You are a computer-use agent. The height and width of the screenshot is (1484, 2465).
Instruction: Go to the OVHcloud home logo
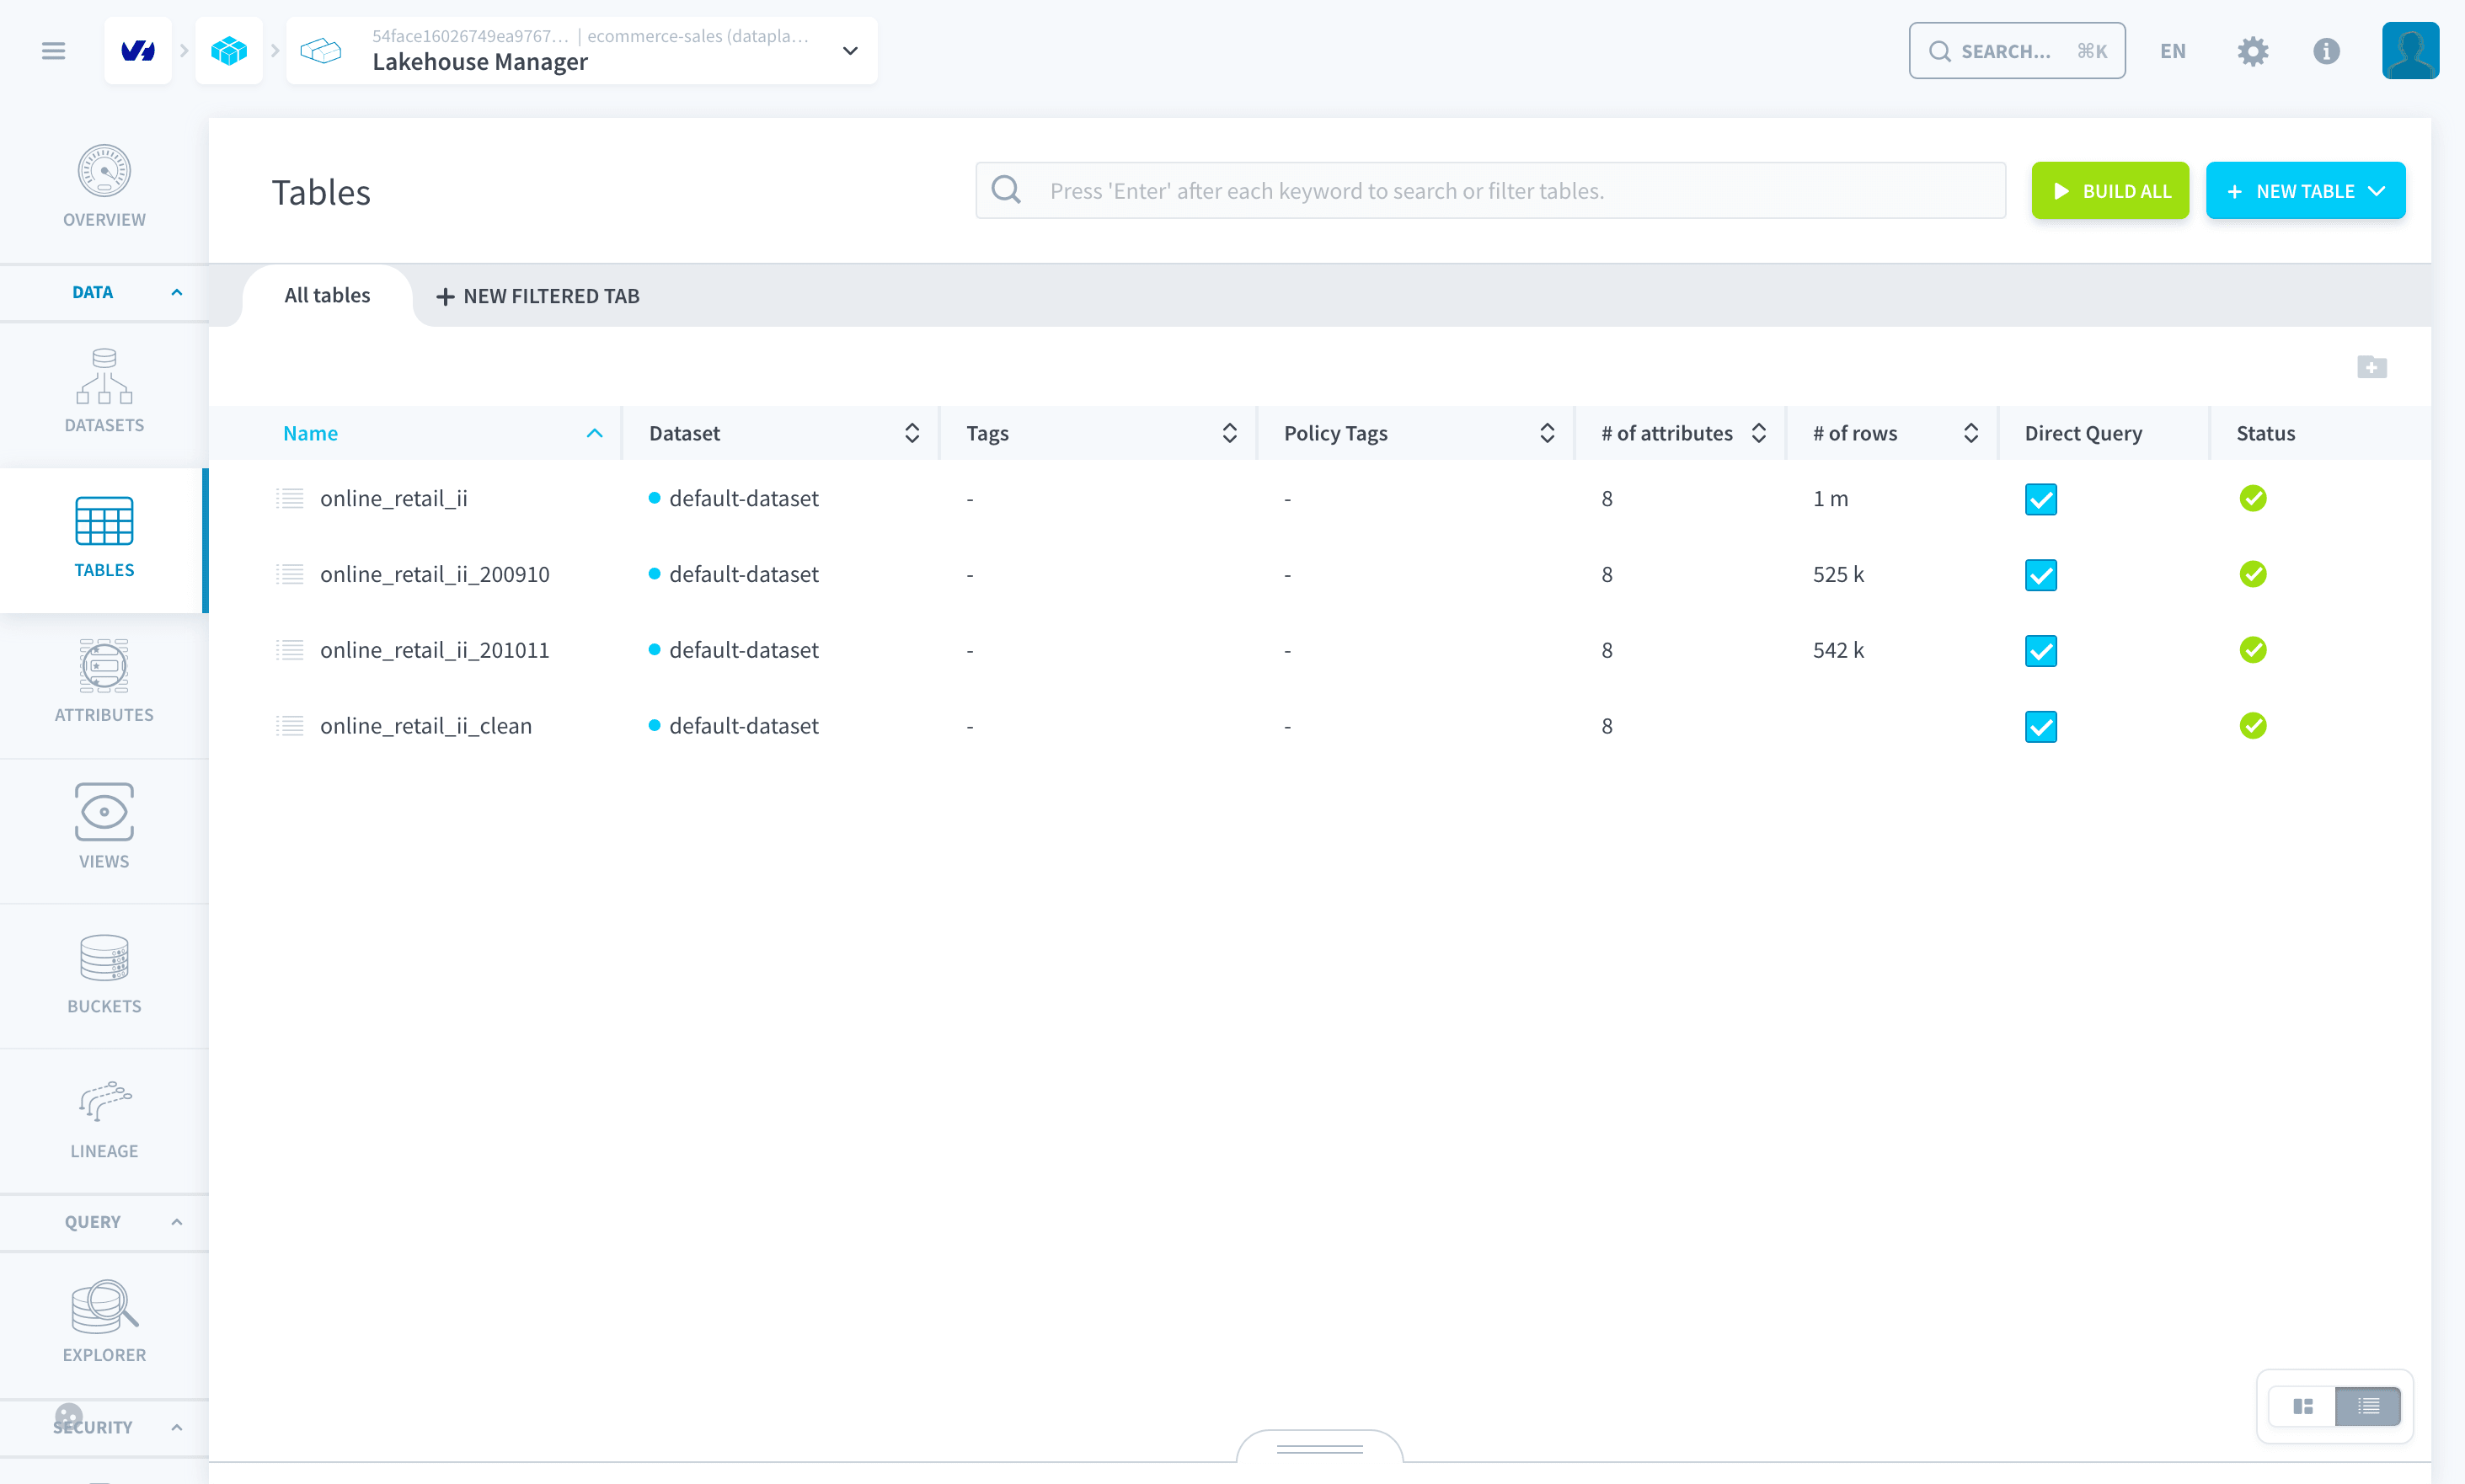pyautogui.click(x=138, y=51)
